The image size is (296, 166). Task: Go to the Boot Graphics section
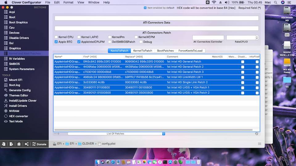[18, 22]
